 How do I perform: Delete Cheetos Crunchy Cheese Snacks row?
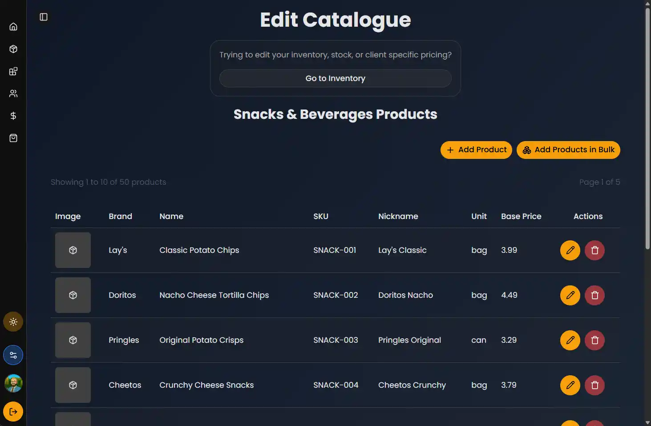tap(594, 385)
